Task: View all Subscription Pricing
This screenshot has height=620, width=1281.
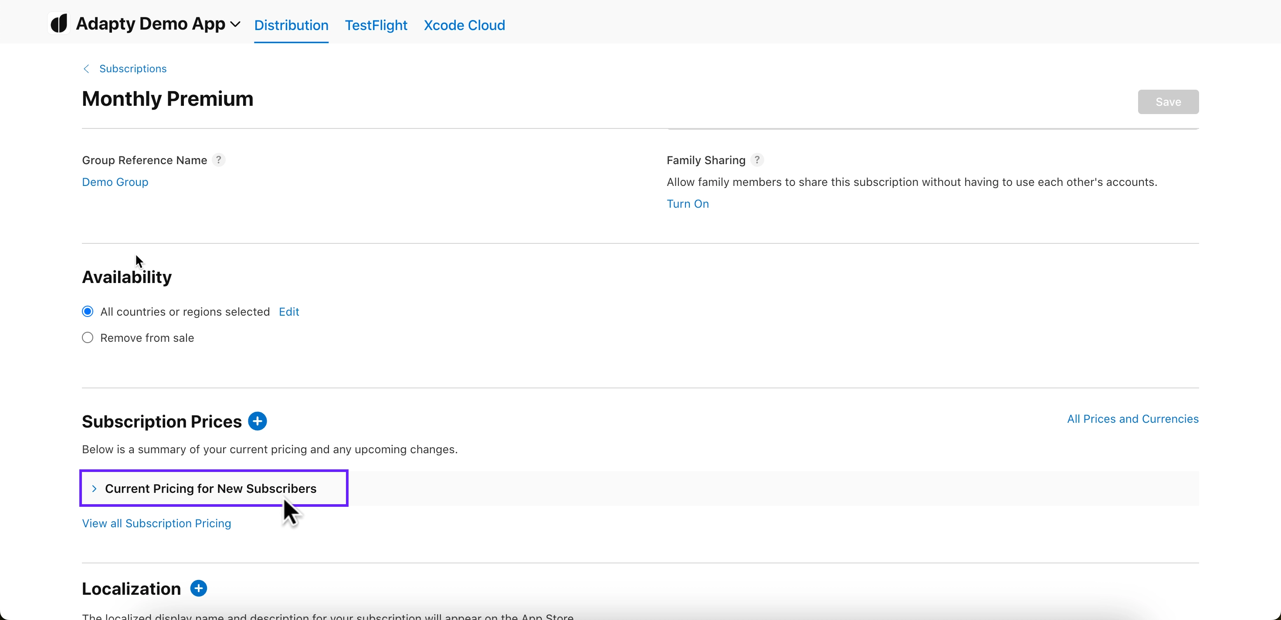Action: 156,523
